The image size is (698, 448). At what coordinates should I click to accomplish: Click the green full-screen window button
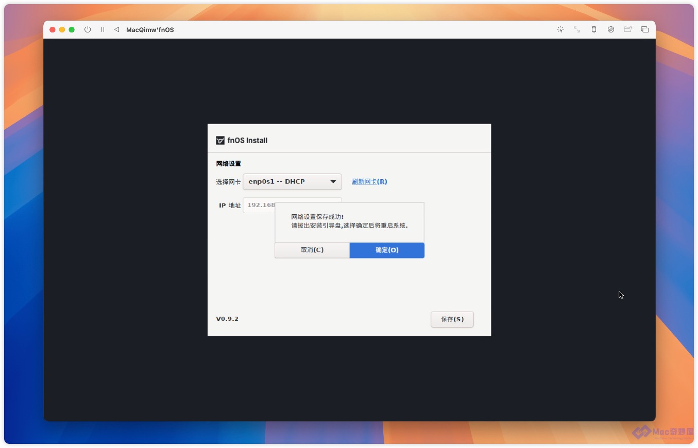pyautogui.click(x=72, y=30)
